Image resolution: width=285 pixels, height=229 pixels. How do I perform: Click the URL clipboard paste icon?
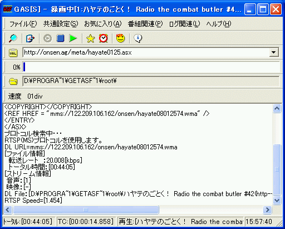tap(13, 53)
